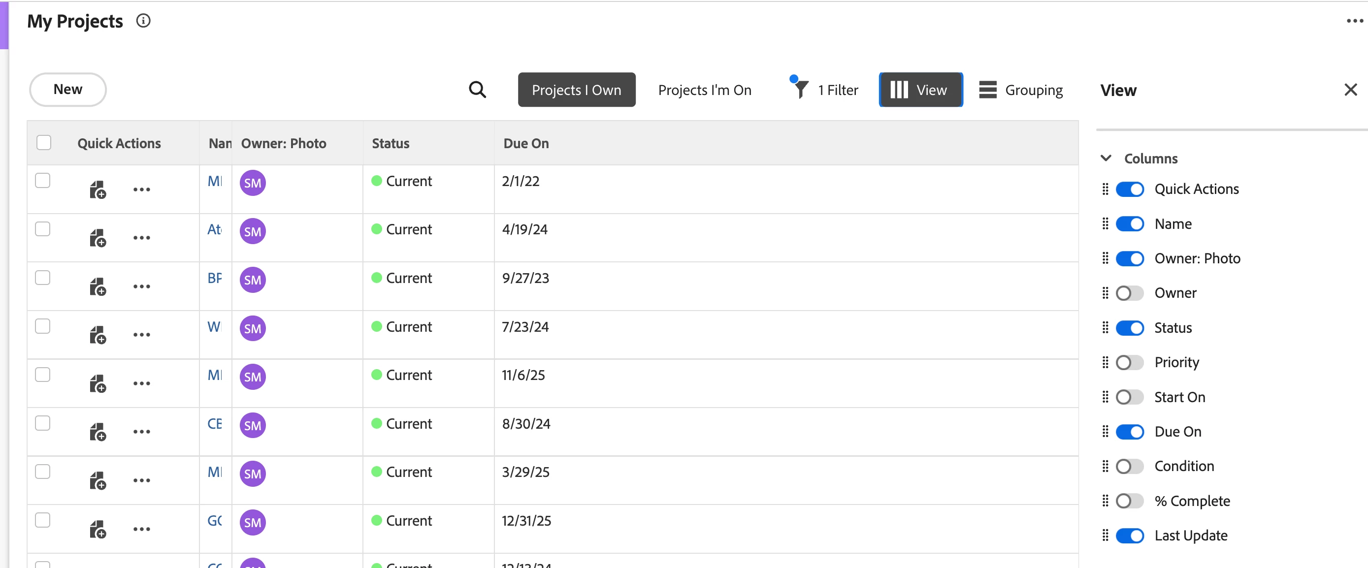Collapse the Columns section chevron

point(1106,158)
